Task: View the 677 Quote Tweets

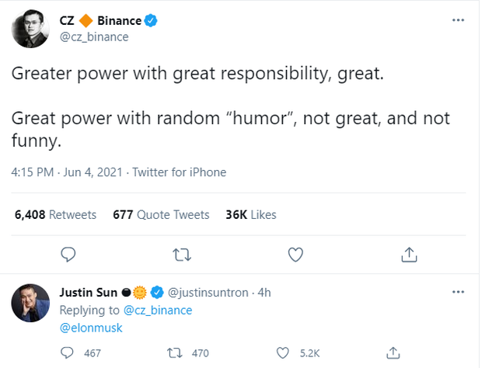Action: pyautogui.click(x=161, y=214)
